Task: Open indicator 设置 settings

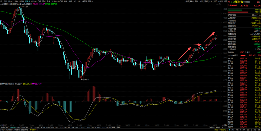Action: click(118, 127)
